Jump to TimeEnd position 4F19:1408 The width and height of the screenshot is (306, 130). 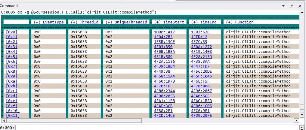tap(201, 52)
